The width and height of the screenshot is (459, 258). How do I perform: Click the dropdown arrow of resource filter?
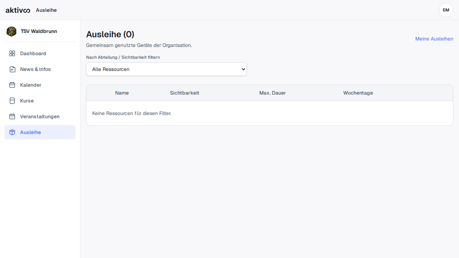[243, 69]
